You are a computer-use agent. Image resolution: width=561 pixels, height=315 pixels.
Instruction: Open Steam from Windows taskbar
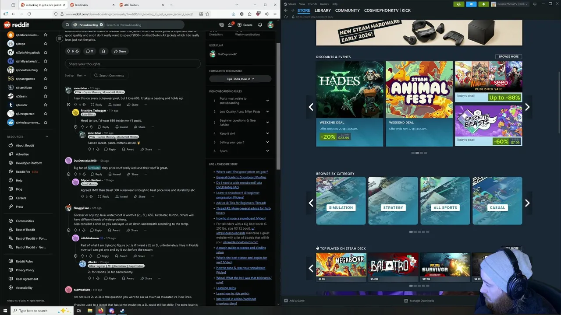point(122,311)
